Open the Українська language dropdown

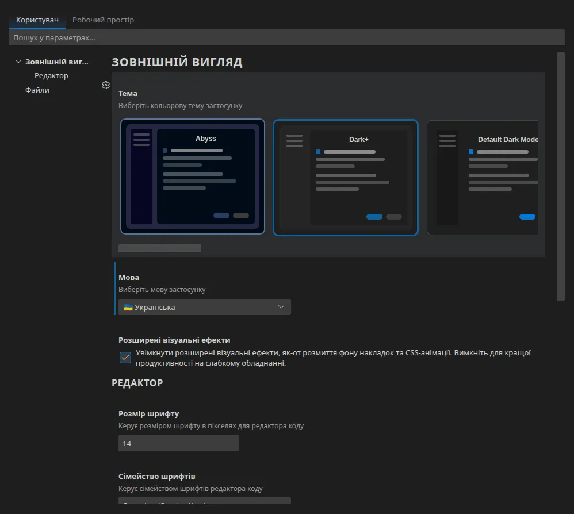pyautogui.click(x=205, y=307)
